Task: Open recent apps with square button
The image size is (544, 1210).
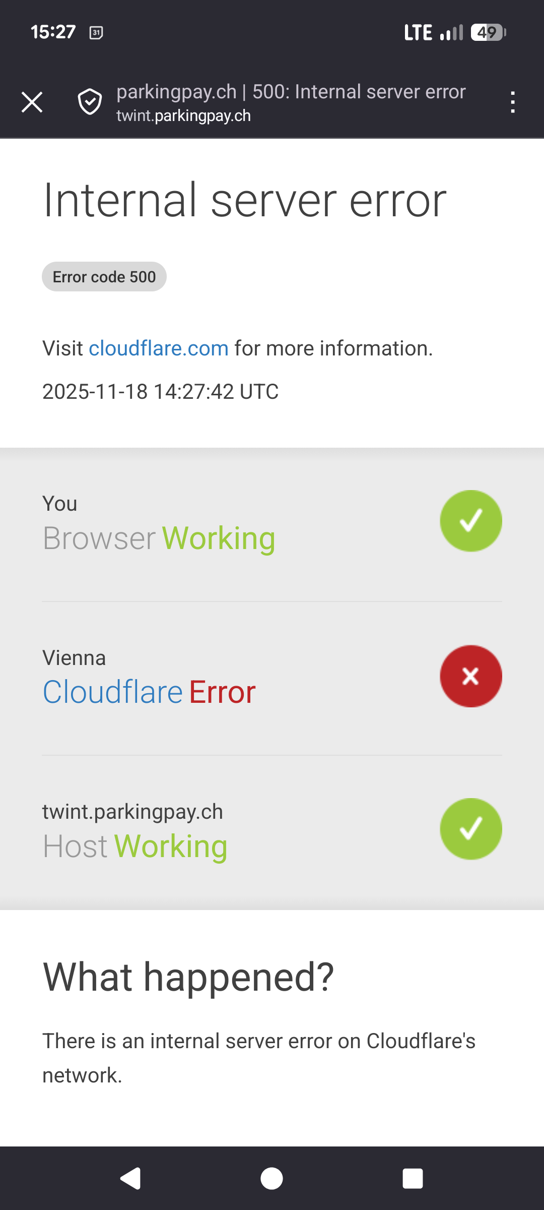Action: coord(413,1179)
